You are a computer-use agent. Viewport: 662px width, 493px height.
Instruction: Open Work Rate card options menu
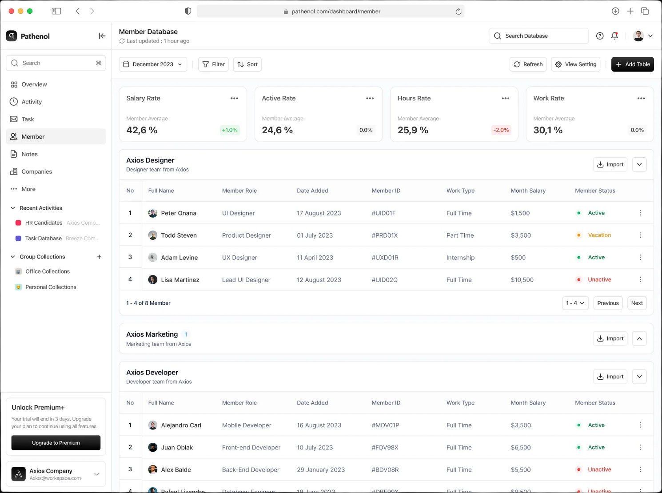(641, 98)
